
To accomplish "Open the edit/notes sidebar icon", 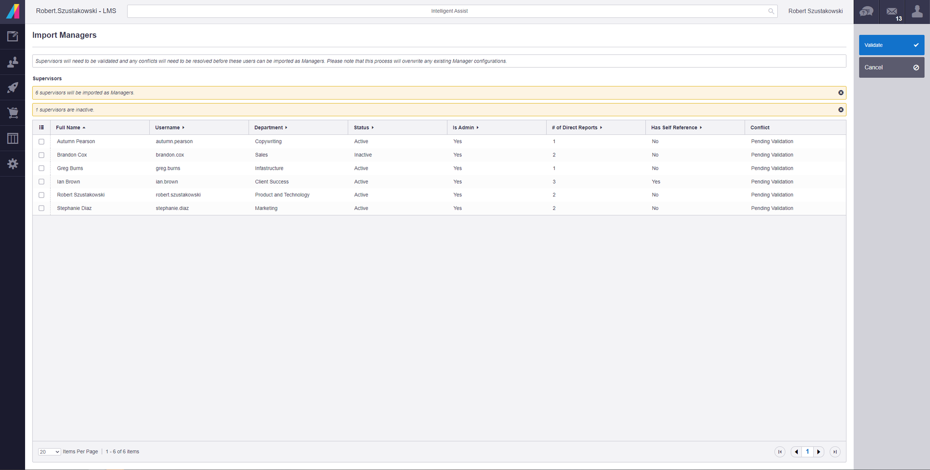I will pos(13,36).
